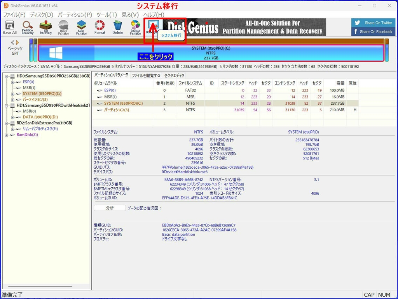
Task: Create a New Partition from toolbar
Action: click(x=81, y=27)
